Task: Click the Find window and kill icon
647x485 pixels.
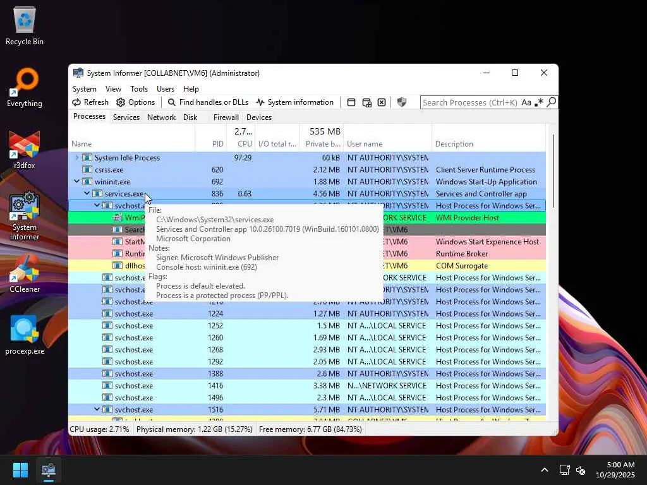Action: pyautogui.click(x=382, y=102)
